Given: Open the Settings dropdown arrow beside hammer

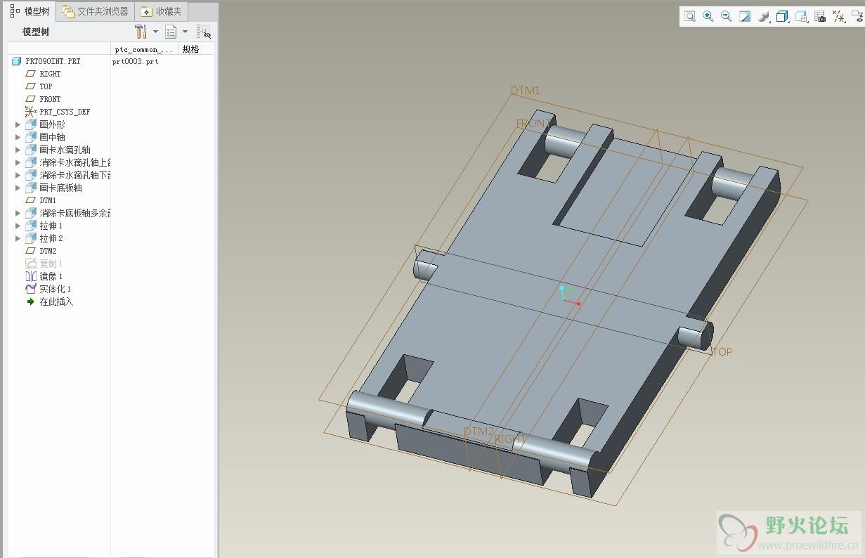Looking at the screenshot, I should coord(155,32).
